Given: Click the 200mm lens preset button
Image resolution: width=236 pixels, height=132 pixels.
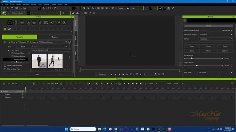Looking at the screenshot, I should pos(225,51).
